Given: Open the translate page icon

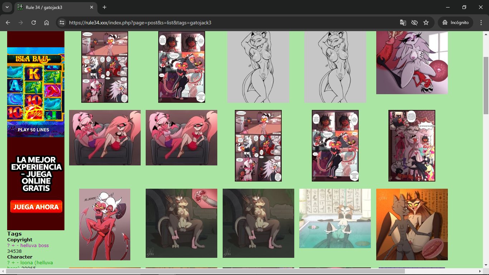Looking at the screenshot, I should coord(403,23).
